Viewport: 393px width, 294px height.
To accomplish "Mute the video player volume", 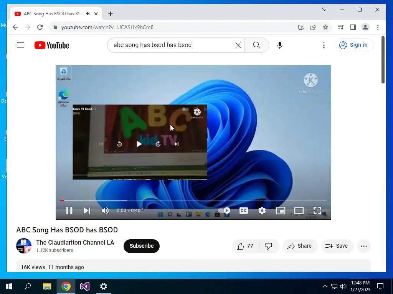I will (x=105, y=211).
